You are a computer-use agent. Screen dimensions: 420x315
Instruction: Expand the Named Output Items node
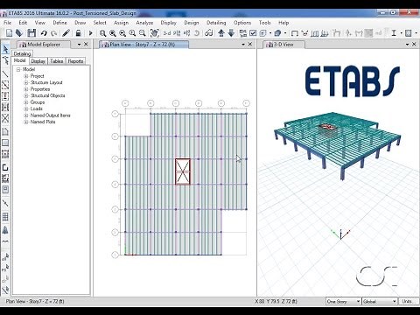(26, 115)
